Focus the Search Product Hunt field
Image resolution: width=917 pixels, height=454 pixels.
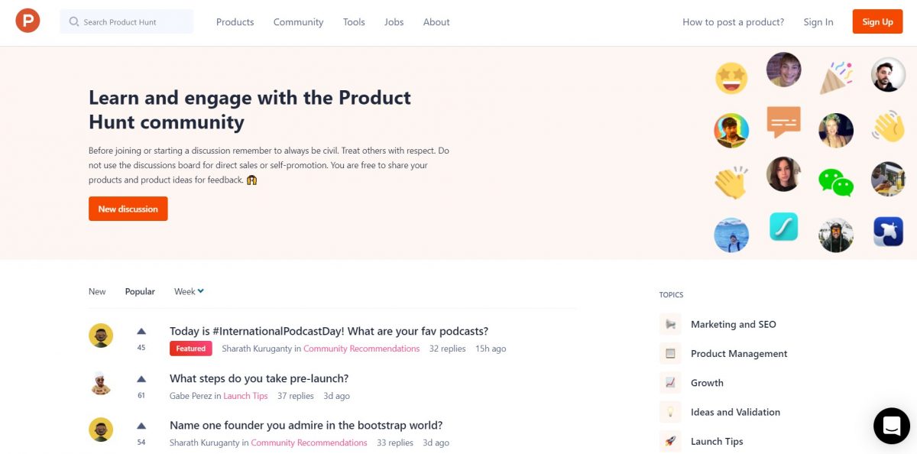pos(127,21)
